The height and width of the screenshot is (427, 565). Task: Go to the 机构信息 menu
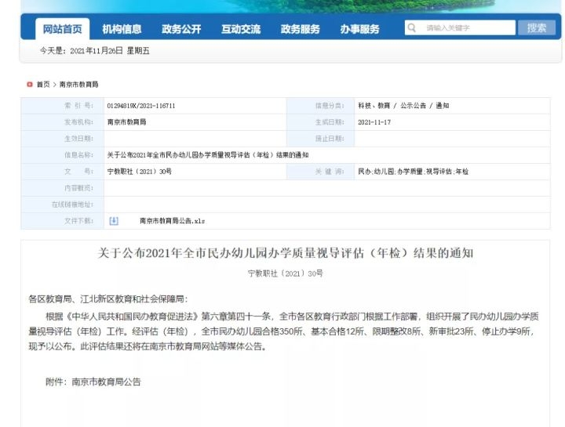coord(122,29)
